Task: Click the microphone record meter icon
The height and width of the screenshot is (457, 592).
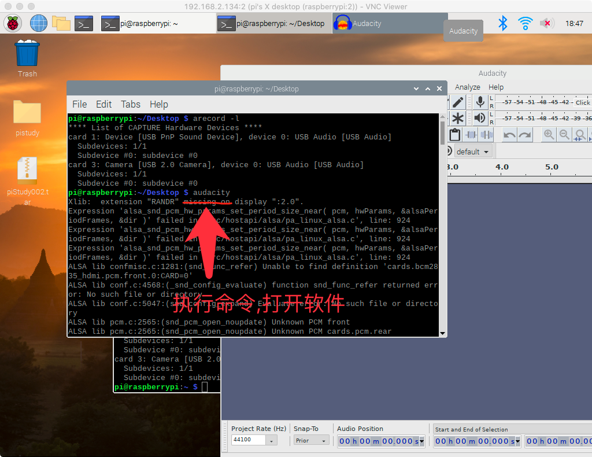Action: click(x=480, y=102)
